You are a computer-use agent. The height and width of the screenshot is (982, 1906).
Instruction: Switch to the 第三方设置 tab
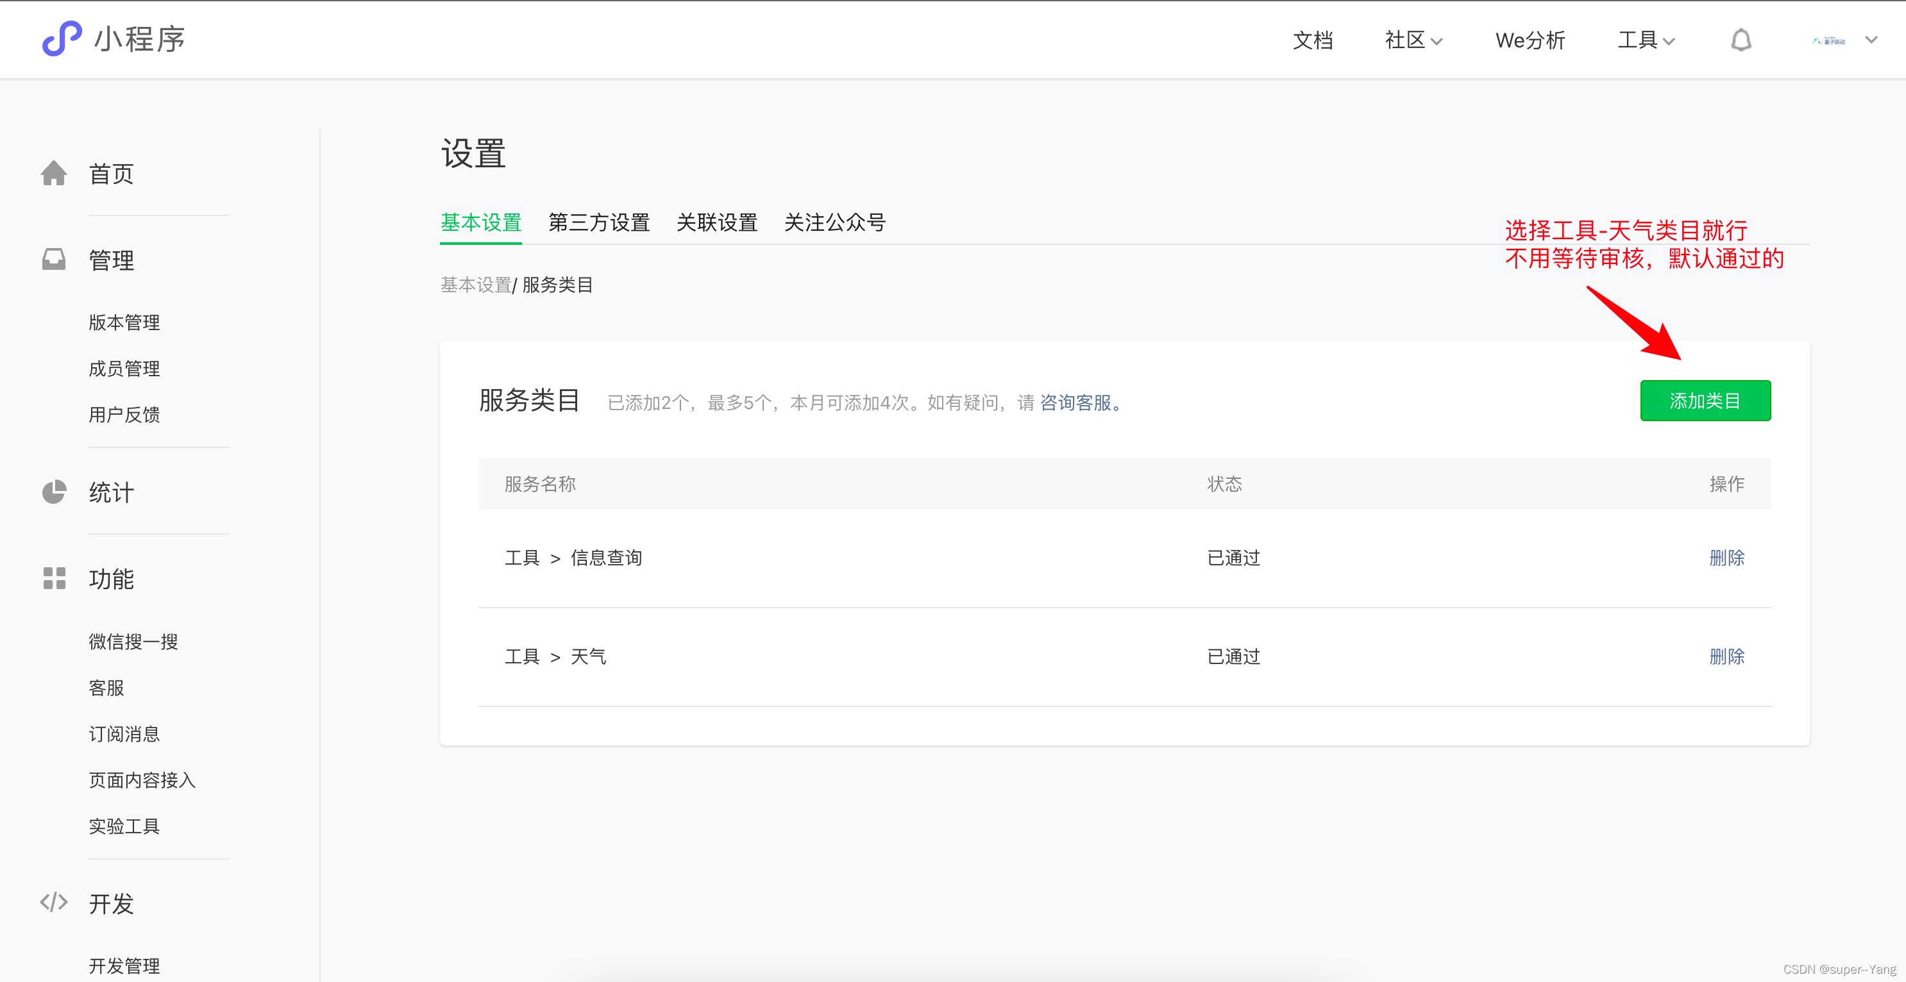point(598,222)
